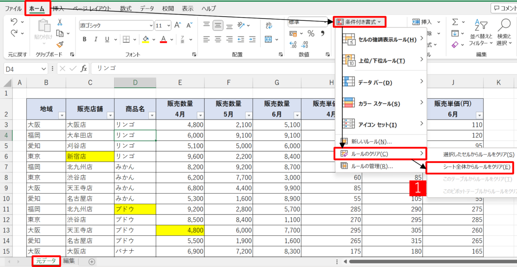The width and height of the screenshot is (517, 267).
Task: Click the コメント button
Action: click(x=504, y=8)
